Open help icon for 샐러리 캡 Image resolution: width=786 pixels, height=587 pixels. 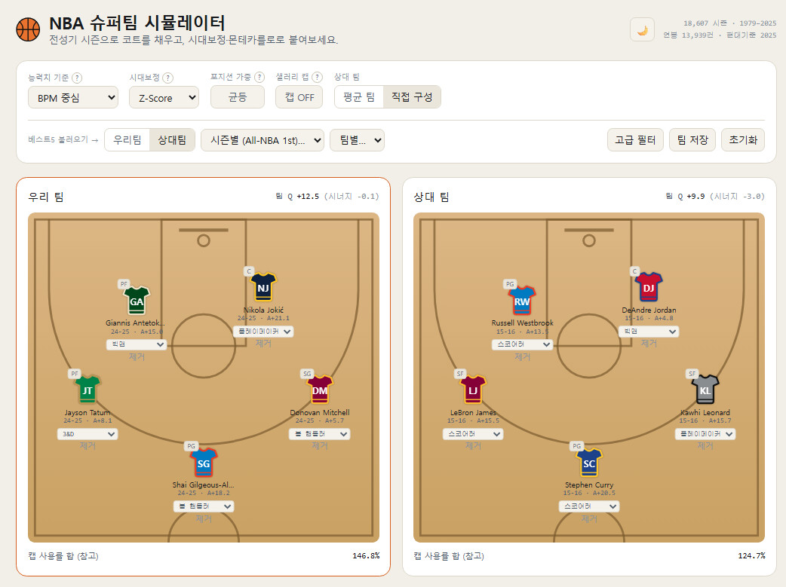[318, 77]
